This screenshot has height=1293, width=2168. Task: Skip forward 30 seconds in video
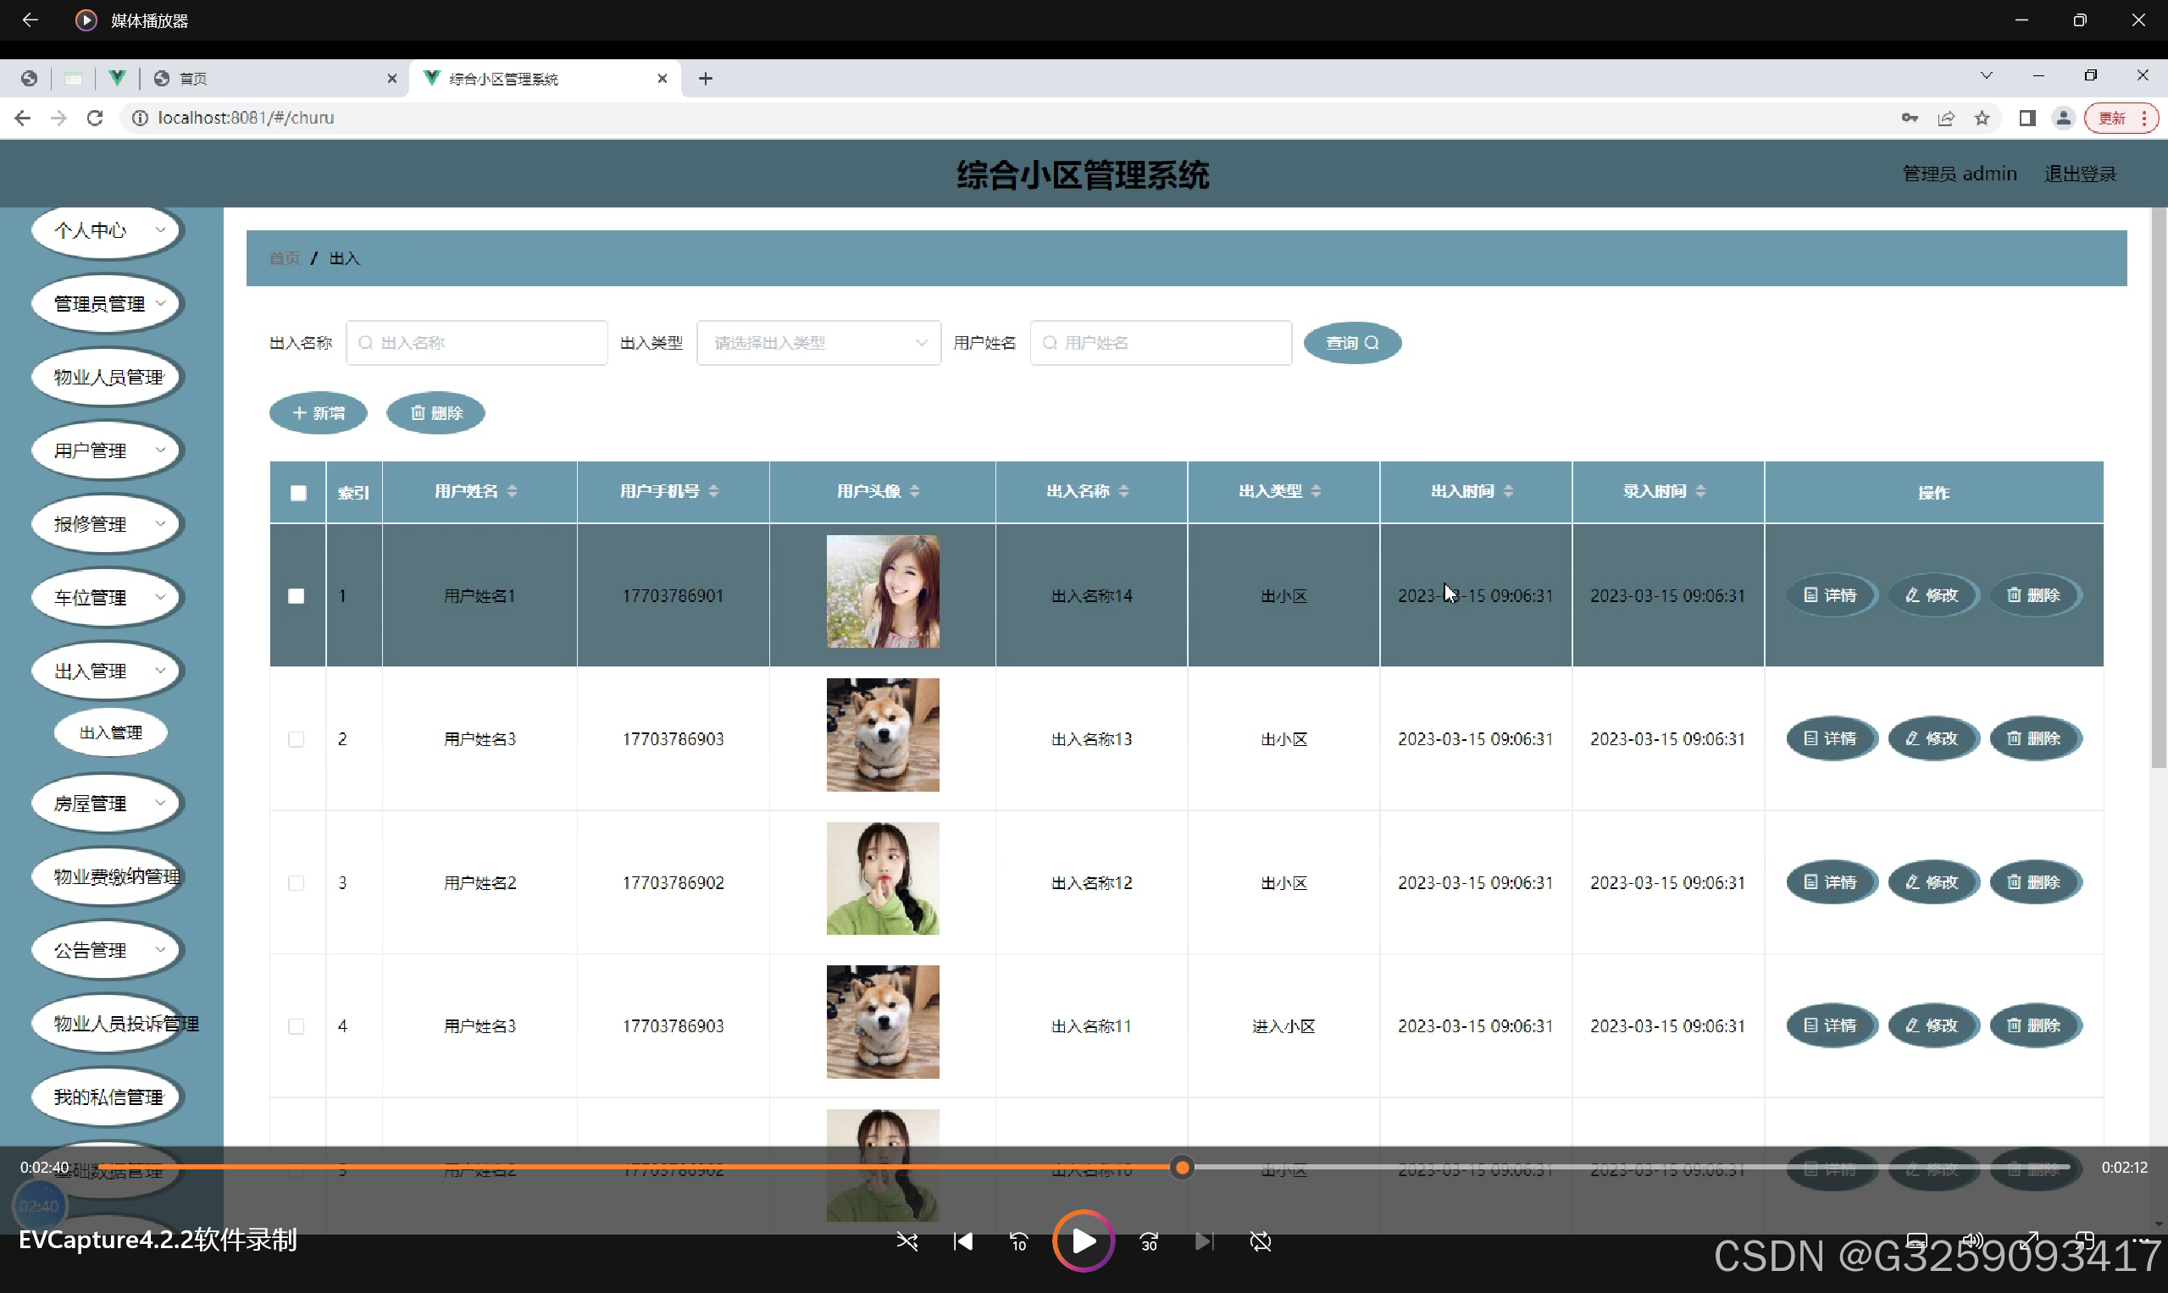[x=1149, y=1241]
